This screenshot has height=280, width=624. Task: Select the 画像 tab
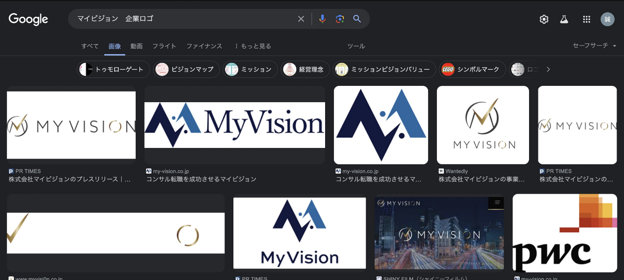click(115, 46)
